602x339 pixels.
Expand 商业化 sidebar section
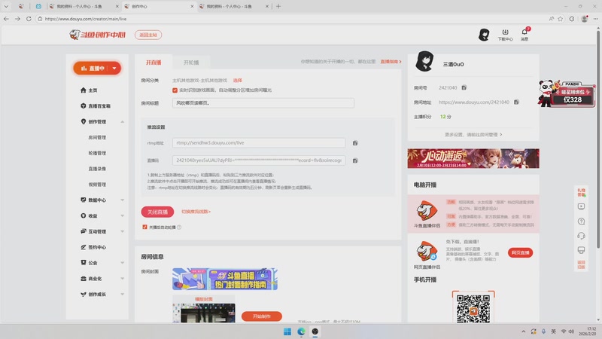click(123, 279)
